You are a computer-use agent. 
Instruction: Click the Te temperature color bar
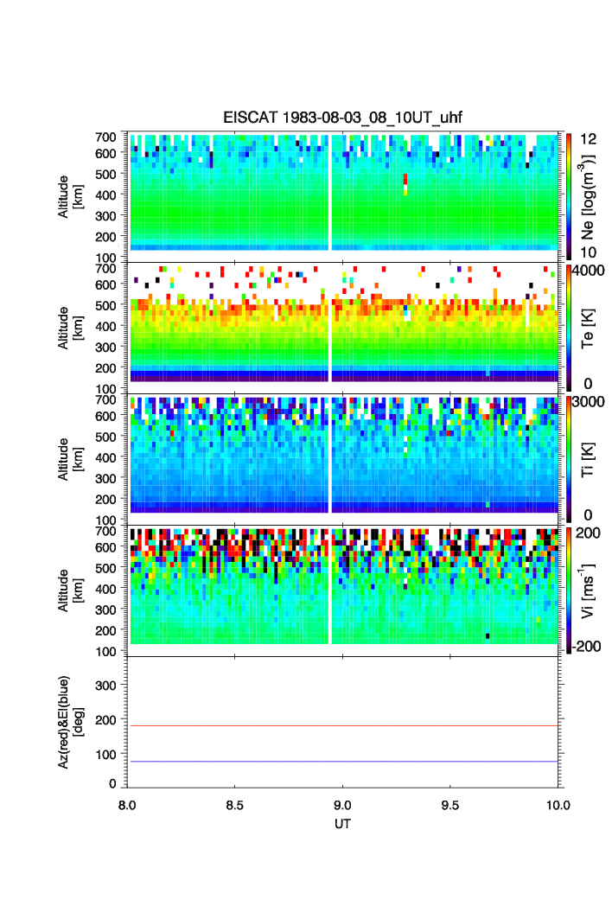(567, 327)
